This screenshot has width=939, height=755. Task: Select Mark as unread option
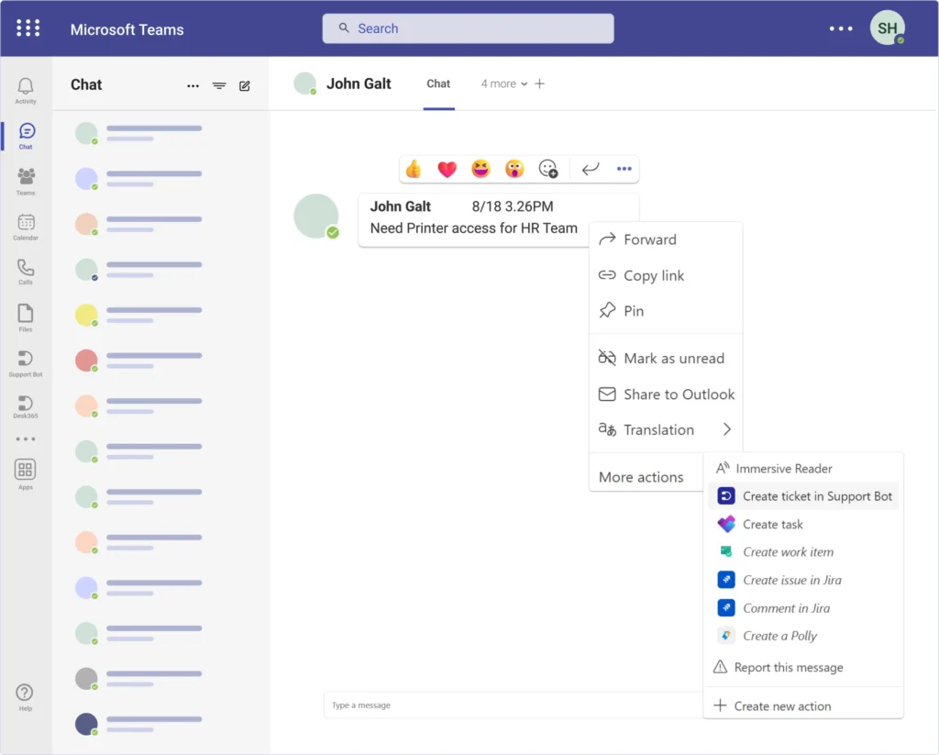[x=673, y=359]
